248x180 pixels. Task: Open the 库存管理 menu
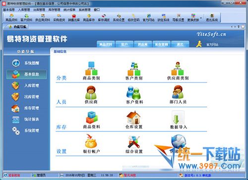click(x=54, y=10)
